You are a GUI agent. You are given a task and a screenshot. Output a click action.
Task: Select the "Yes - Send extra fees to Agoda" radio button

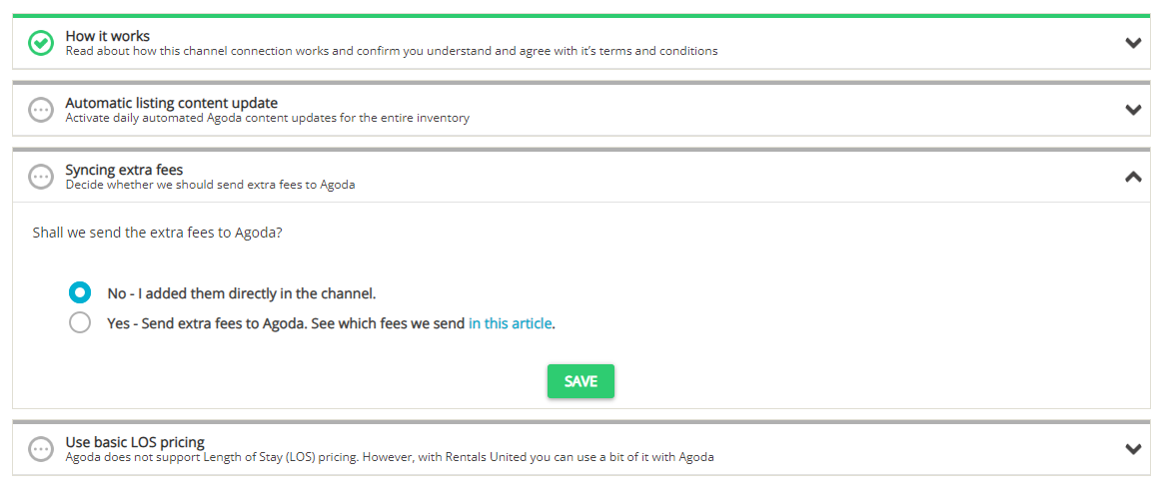coord(80,323)
